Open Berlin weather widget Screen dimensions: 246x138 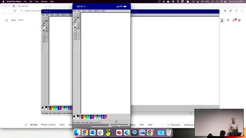tap(17, 20)
